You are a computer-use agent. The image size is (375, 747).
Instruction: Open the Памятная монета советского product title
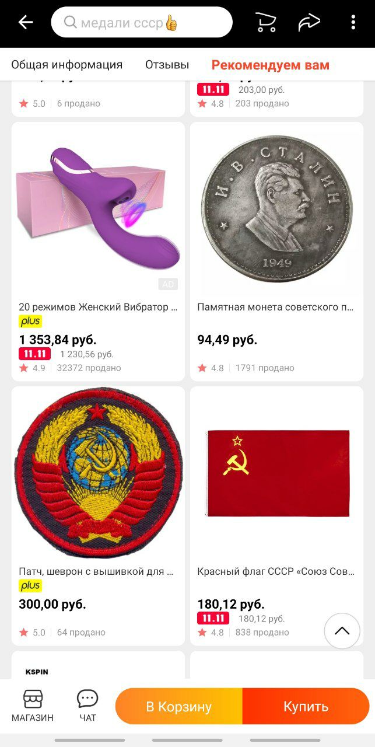[276, 307]
